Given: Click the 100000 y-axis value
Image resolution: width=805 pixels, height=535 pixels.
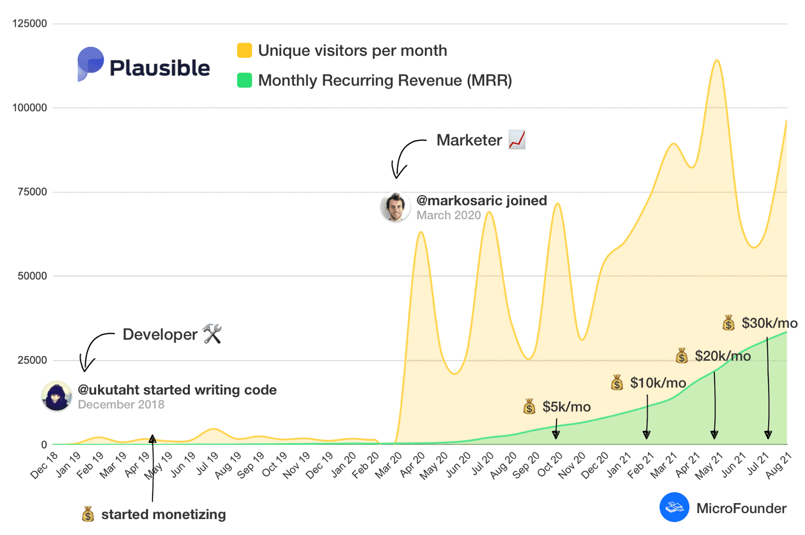Looking at the screenshot, I should point(30,107).
